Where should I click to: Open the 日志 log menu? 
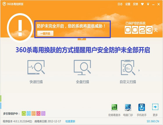click(x=120, y=4)
